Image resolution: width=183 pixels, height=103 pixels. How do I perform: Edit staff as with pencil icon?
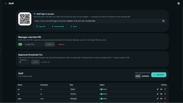(x=158, y=94)
